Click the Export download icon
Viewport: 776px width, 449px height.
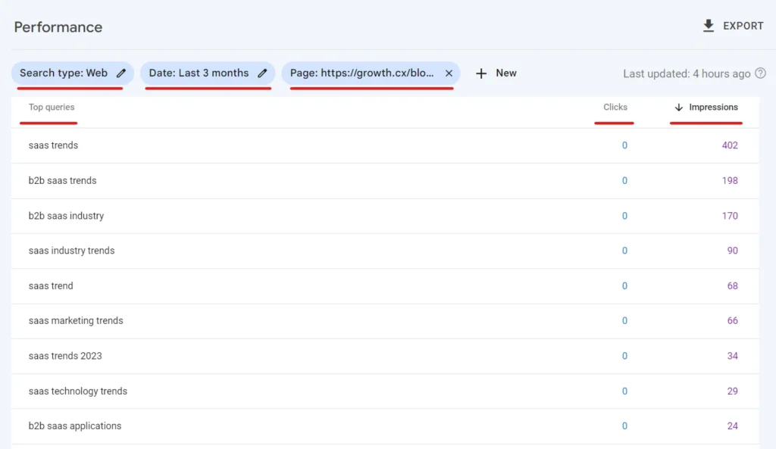pos(709,26)
